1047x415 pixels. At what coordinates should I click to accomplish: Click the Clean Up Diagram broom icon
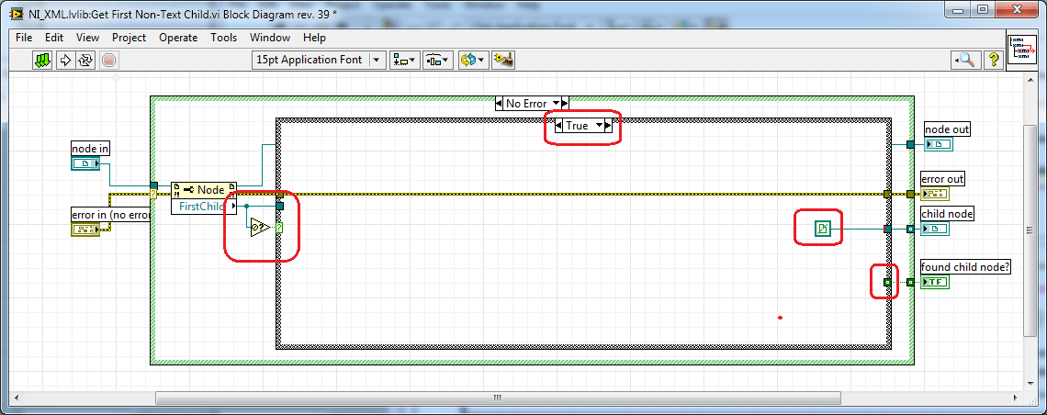point(502,60)
